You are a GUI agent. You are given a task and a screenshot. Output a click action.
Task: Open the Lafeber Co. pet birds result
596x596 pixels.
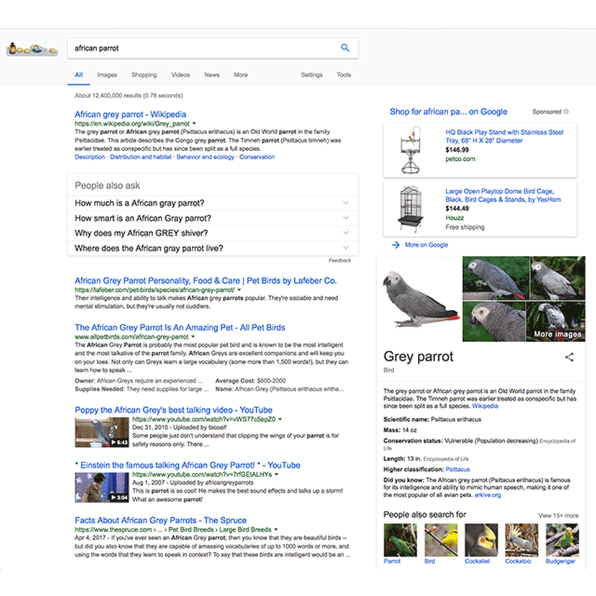point(205,281)
